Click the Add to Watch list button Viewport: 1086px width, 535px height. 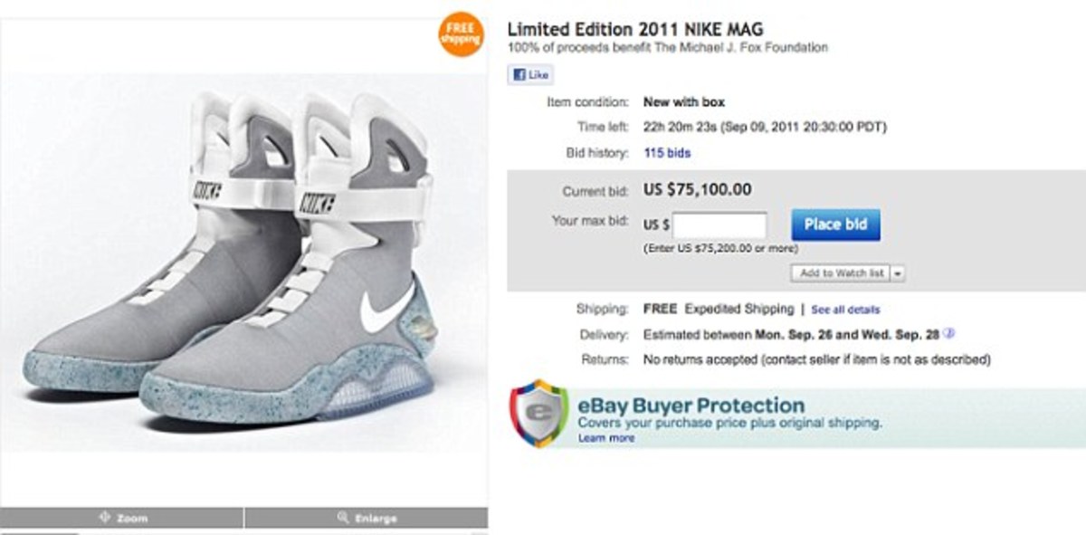pyautogui.click(x=841, y=272)
